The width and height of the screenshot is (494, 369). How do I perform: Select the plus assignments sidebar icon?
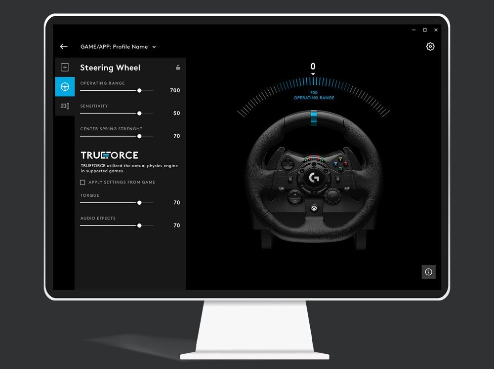(65, 67)
